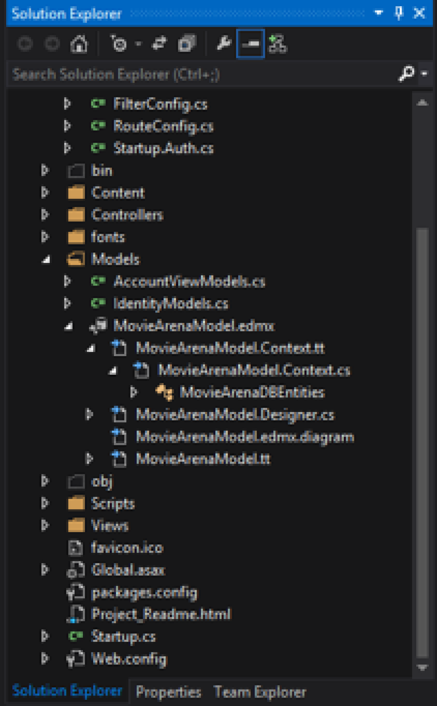The width and height of the screenshot is (437, 706).
Task: Click the Web.config file name
Action: [x=129, y=659]
